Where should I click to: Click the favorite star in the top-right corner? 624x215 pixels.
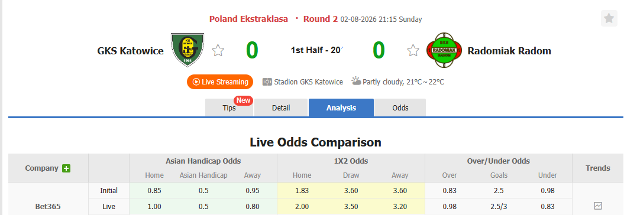coord(609,19)
